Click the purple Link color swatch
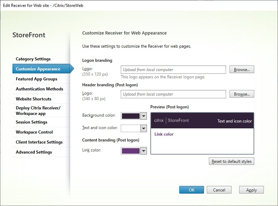The width and height of the screenshot is (278, 206). (131, 151)
